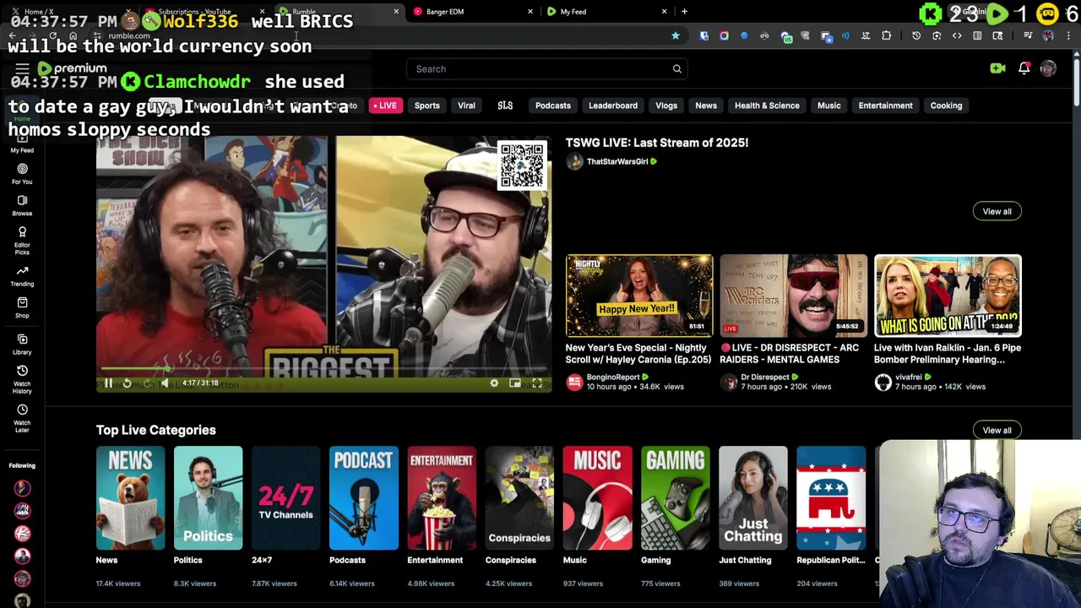The image size is (1081, 608).
Task: Mute the video player volume
Action: [165, 383]
